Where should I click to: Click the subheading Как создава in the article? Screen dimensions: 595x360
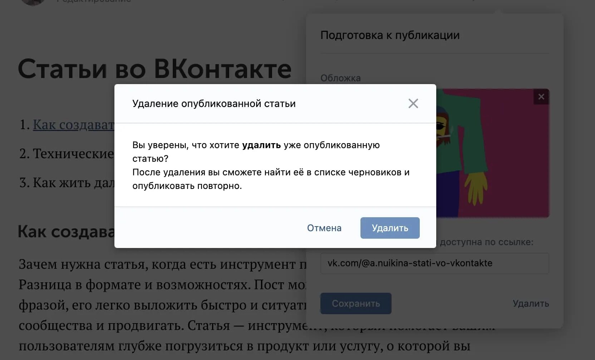(x=66, y=232)
